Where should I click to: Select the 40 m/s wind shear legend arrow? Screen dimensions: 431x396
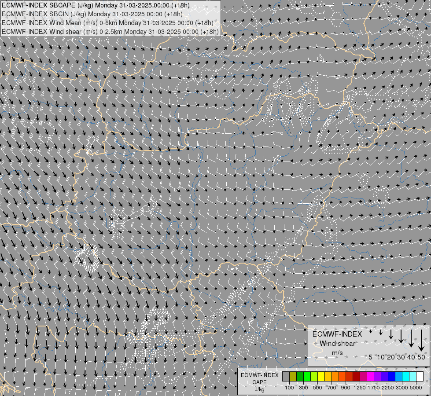(x=411, y=338)
